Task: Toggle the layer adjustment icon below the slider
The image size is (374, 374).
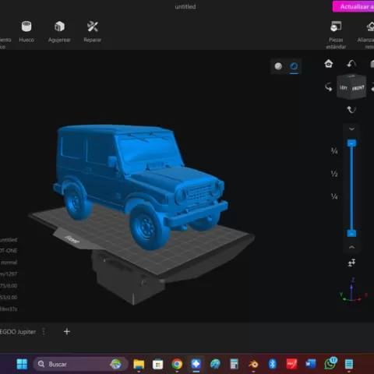Action: point(351,263)
